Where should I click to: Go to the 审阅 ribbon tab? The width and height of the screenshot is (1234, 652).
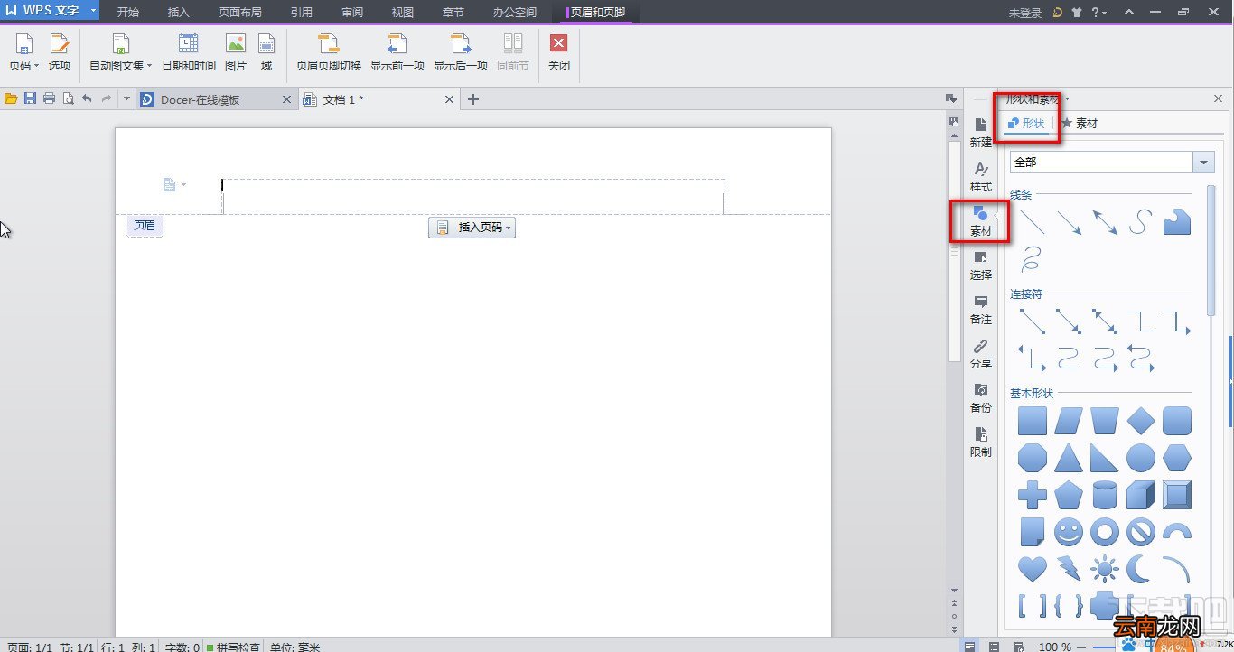coord(352,13)
